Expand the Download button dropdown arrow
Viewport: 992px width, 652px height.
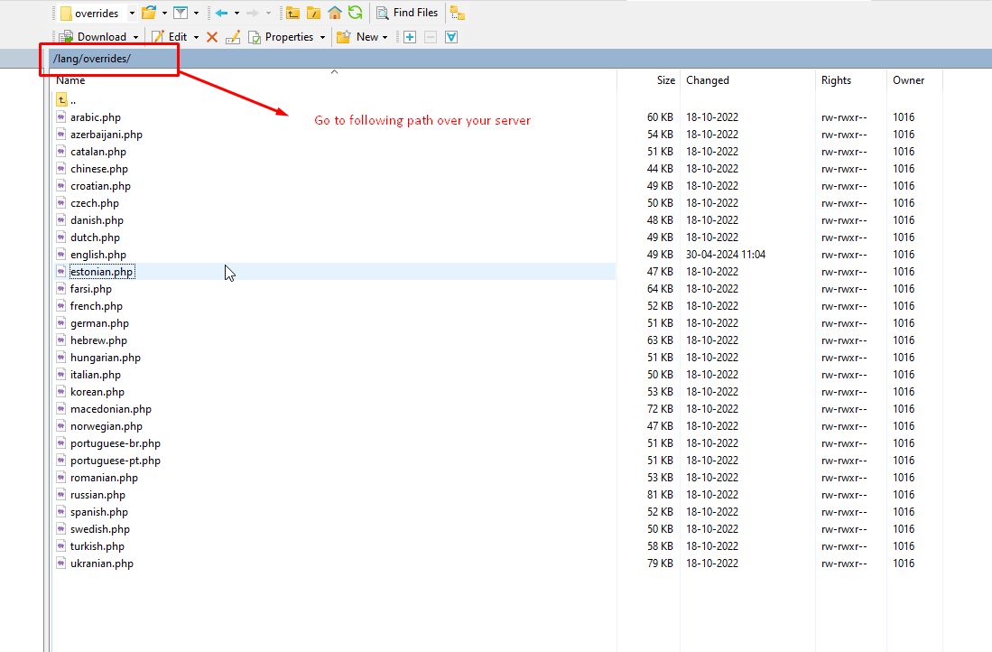[136, 37]
